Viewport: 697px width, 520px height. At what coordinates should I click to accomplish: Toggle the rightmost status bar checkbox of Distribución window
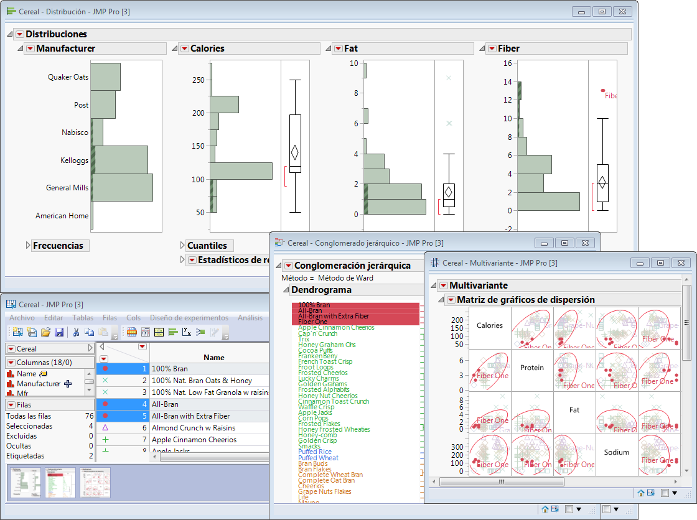(606, 509)
